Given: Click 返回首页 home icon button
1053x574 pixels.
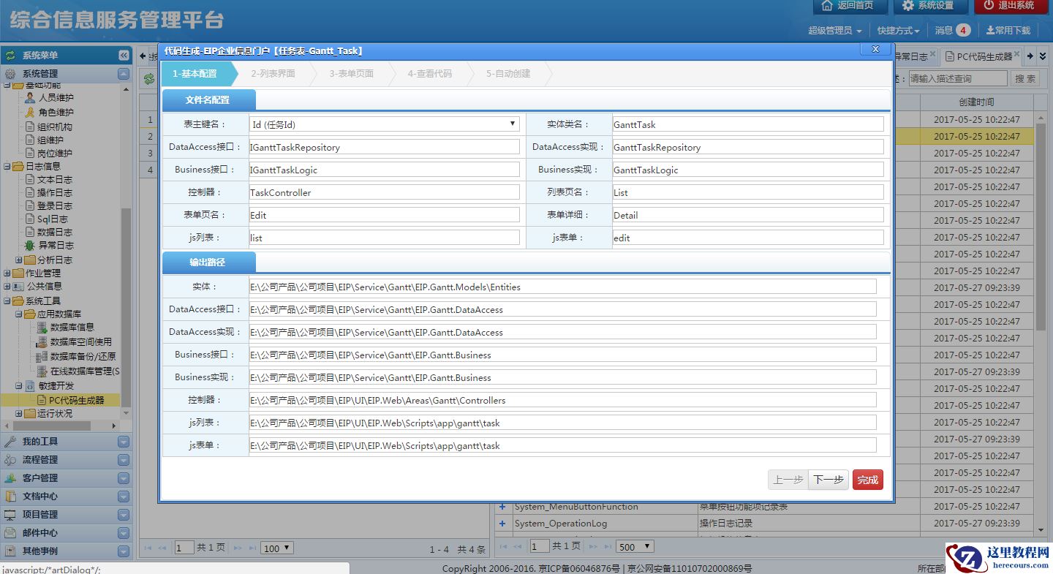Looking at the screenshot, I should pyautogui.click(x=849, y=6).
